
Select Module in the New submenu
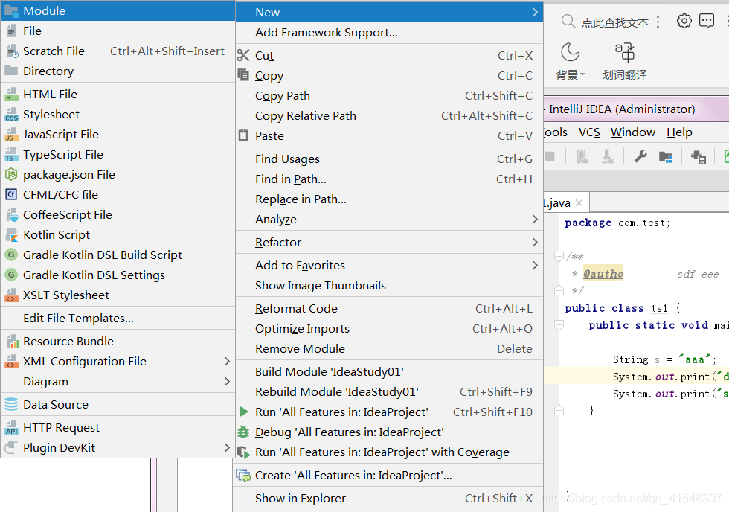pyautogui.click(x=118, y=10)
